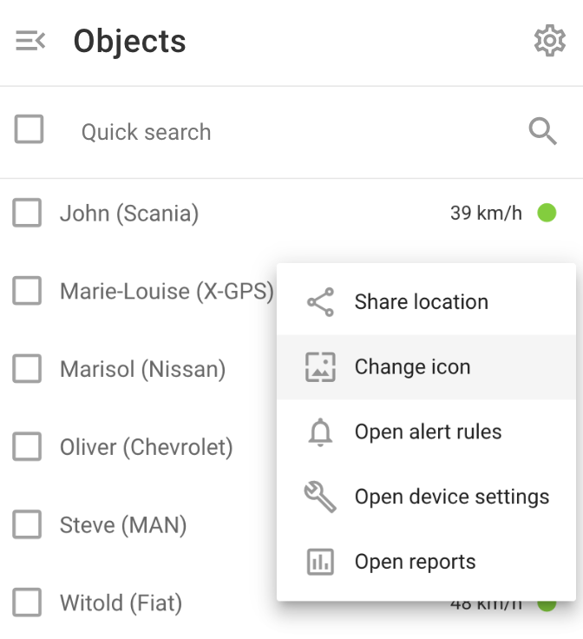Collapse the side menu panel icon
Screen dimensions: 583x639
point(30,41)
